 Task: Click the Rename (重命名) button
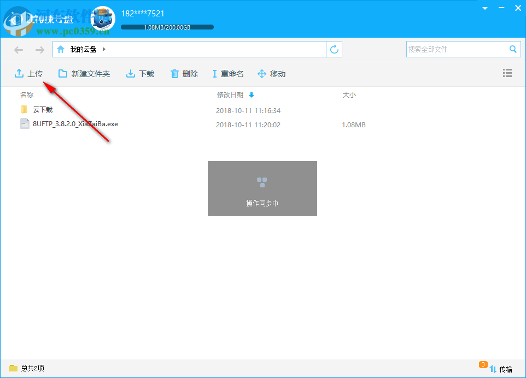click(x=228, y=73)
